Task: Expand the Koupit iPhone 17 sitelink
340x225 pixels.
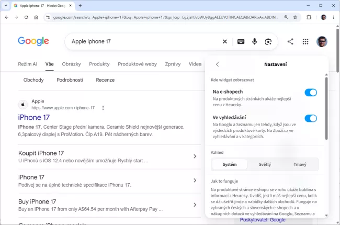Action: (x=195, y=156)
